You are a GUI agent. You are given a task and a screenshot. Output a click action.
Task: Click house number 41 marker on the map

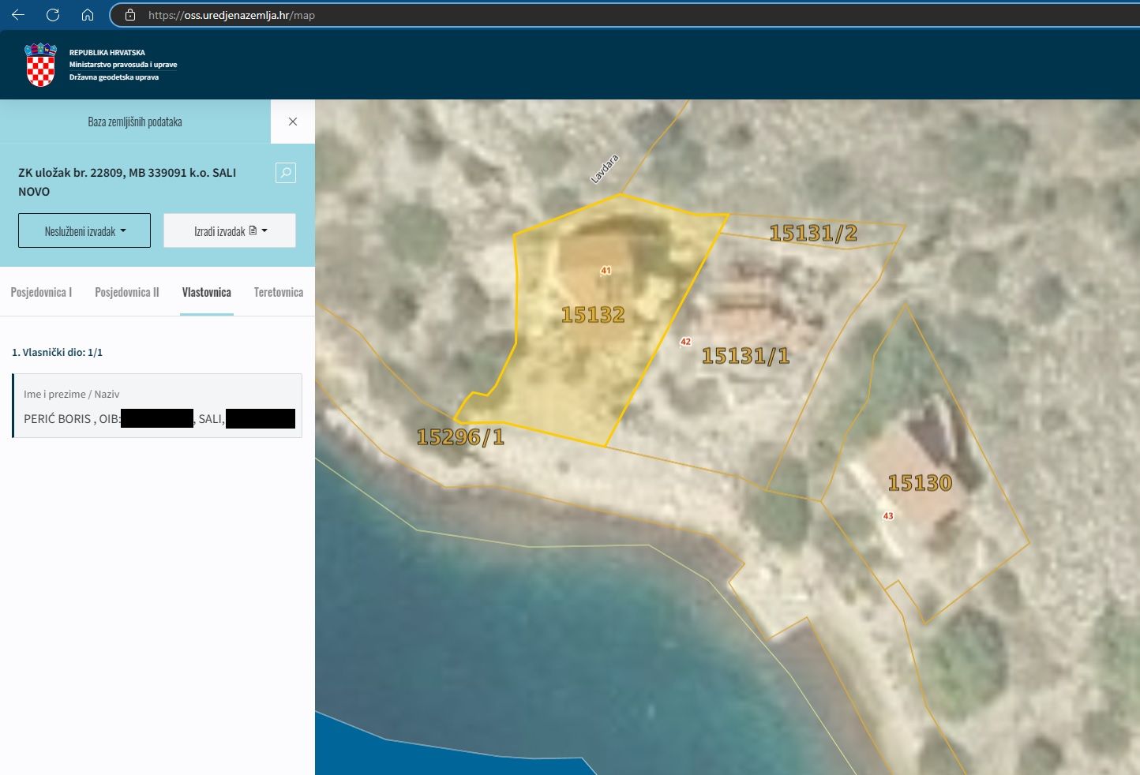click(606, 271)
